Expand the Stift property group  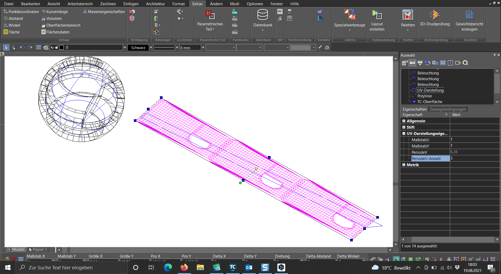(404, 127)
